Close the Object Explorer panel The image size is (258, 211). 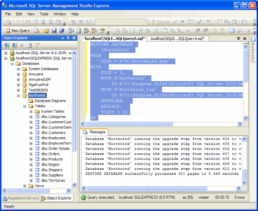point(74,38)
